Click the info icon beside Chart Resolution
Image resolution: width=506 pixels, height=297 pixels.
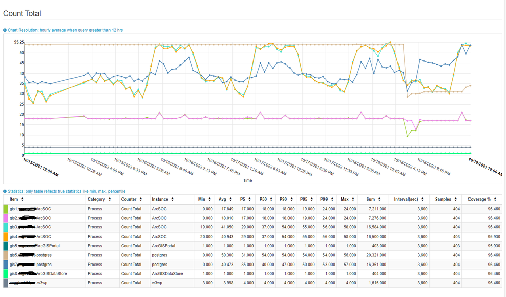click(5, 30)
